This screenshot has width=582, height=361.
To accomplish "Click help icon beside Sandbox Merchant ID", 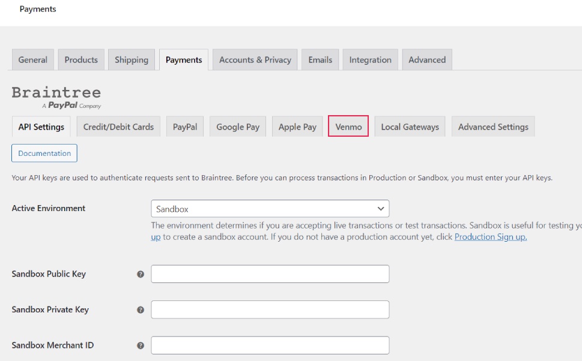I will point(141,345).
